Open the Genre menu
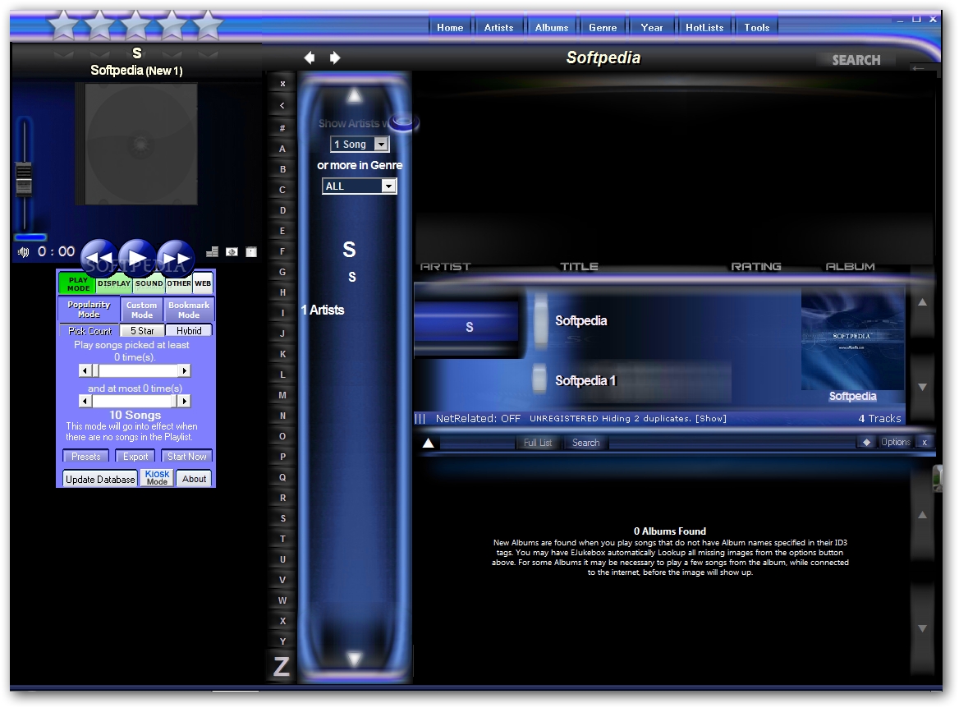959x708 pixels. [603, 28]
